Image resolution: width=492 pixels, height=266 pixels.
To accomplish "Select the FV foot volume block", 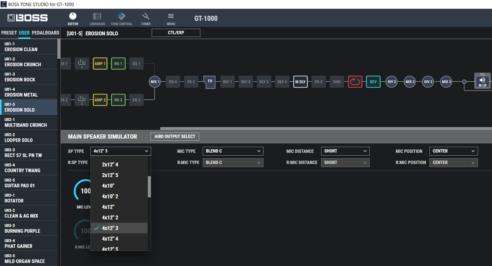I will pyautogui.click(x=210, y=82).
